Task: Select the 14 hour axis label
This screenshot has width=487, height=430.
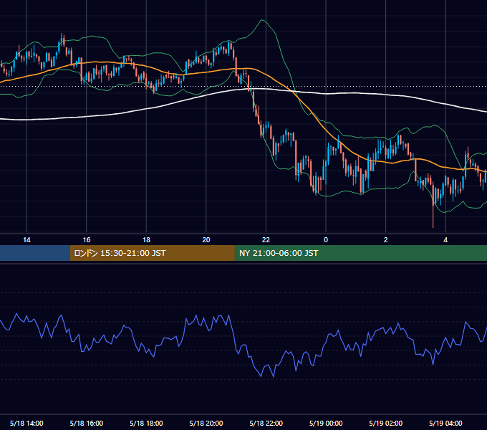Action: [x=26, y=240]
